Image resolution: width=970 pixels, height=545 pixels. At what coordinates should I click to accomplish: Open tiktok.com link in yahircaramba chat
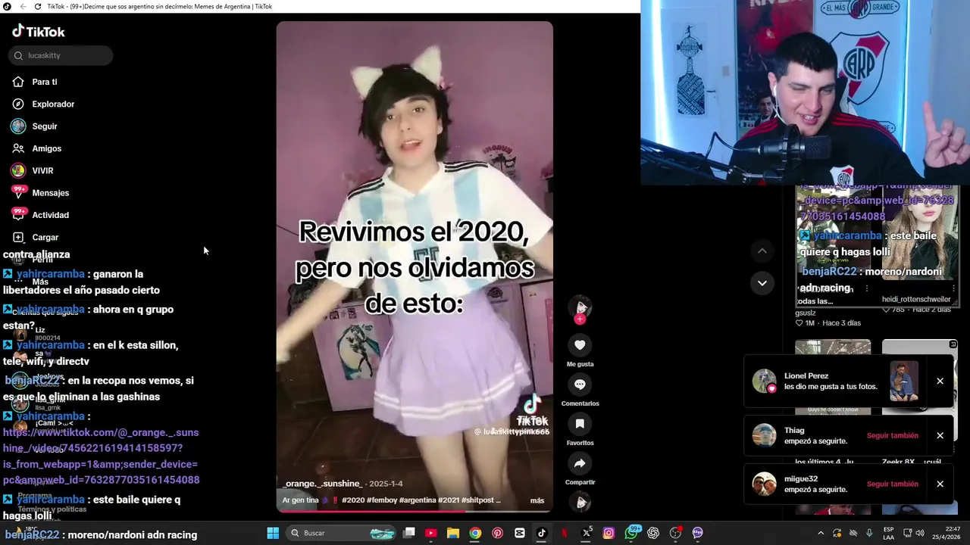[101, 456]
